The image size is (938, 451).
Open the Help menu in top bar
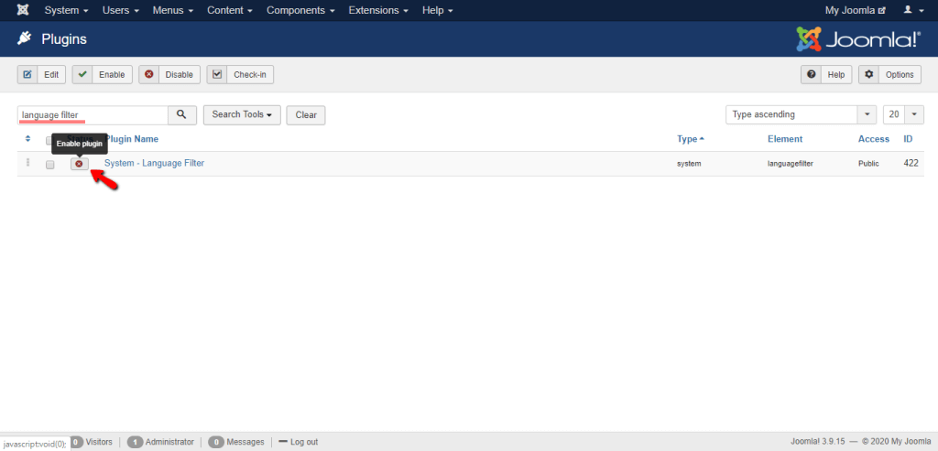437,10
